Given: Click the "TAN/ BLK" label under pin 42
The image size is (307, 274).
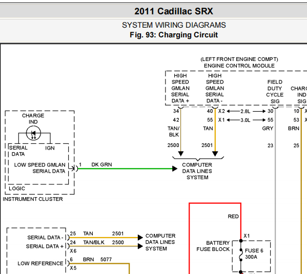Looking at the screenshot, I should tap(173, 132).
